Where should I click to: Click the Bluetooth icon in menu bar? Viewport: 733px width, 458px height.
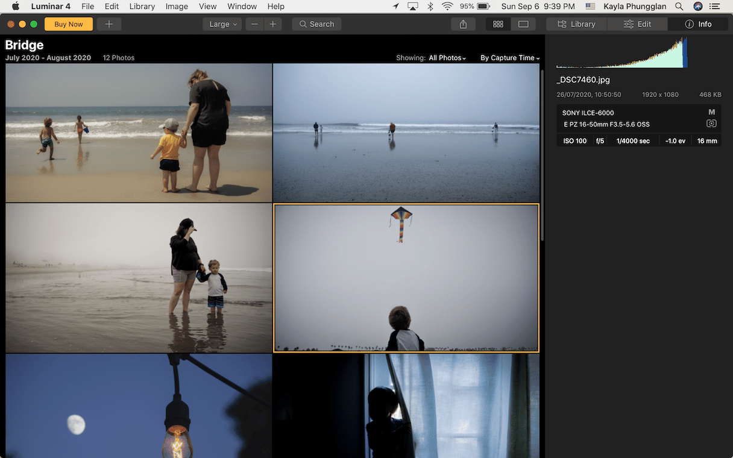click(x=430, y=7)
